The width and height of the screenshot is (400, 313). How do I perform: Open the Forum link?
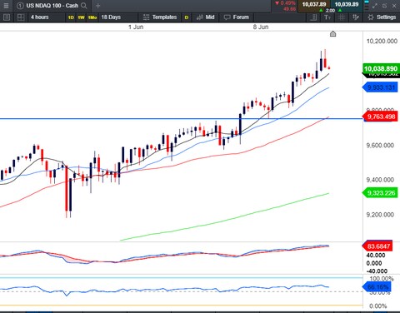tap(237, 17)
